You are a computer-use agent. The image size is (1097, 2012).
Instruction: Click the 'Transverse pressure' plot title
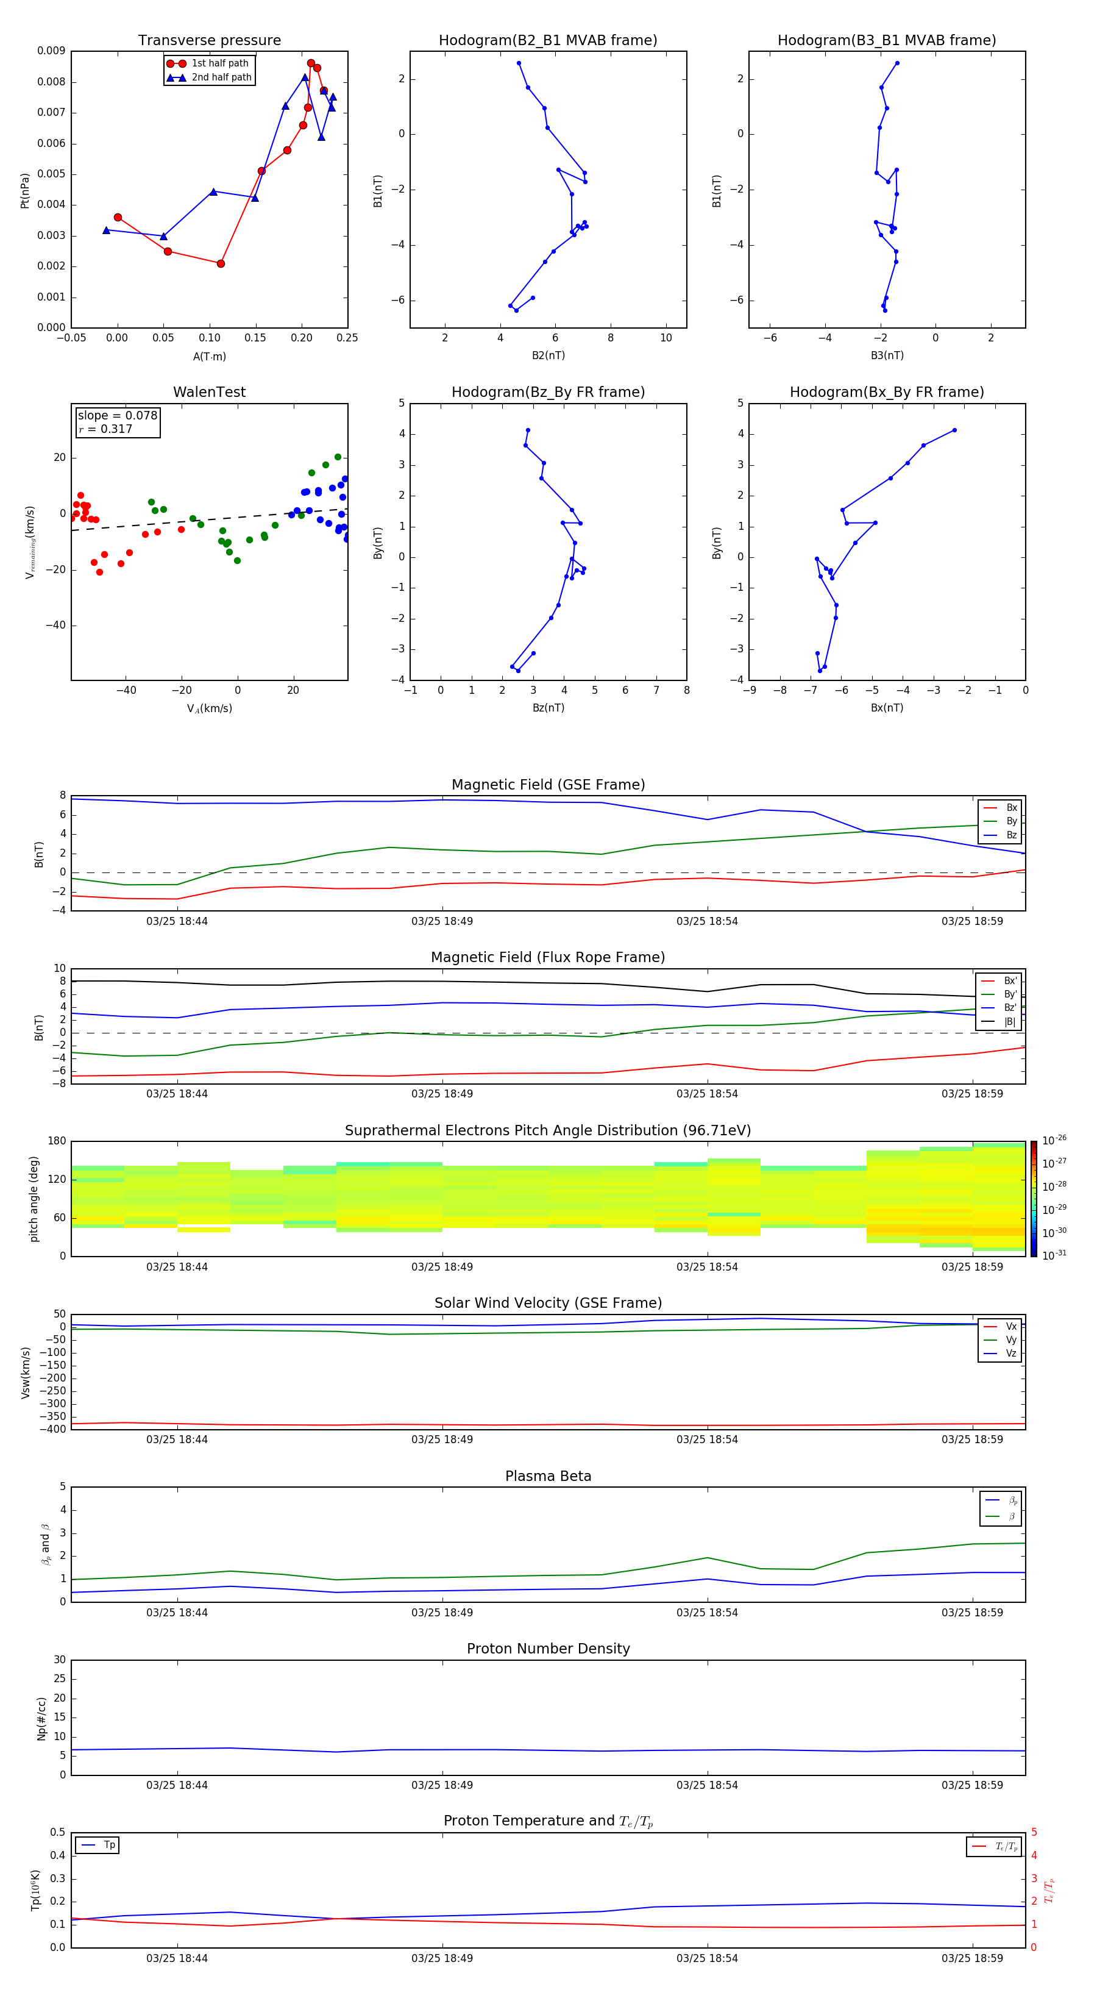pyautogui.click(x=209, y=41)
